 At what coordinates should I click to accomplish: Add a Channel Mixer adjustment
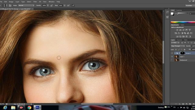point(188,33)
